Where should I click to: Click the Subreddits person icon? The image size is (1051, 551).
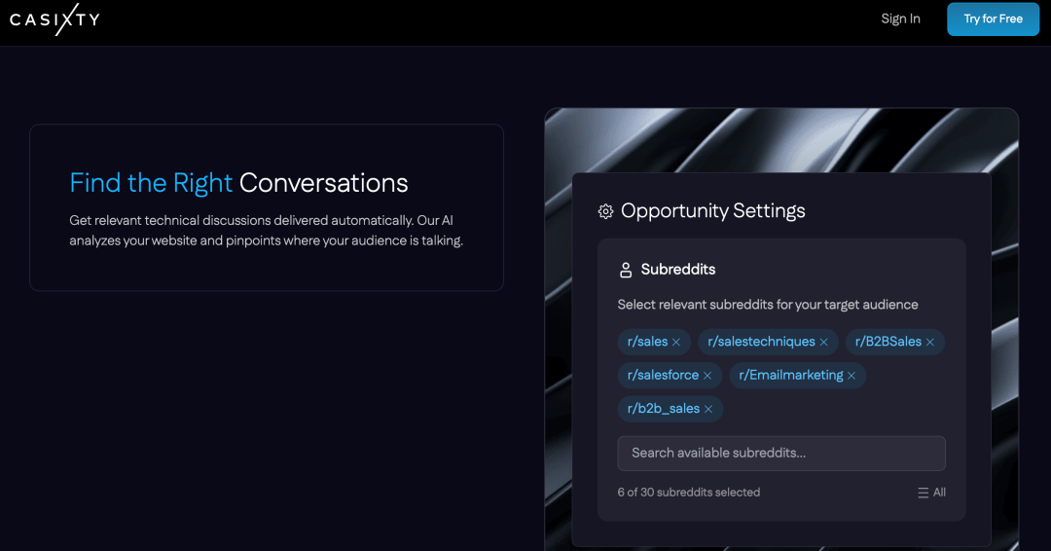(626, 270)
